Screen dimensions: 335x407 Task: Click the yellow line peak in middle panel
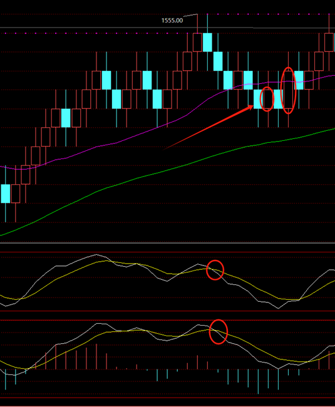pos(106,260)
